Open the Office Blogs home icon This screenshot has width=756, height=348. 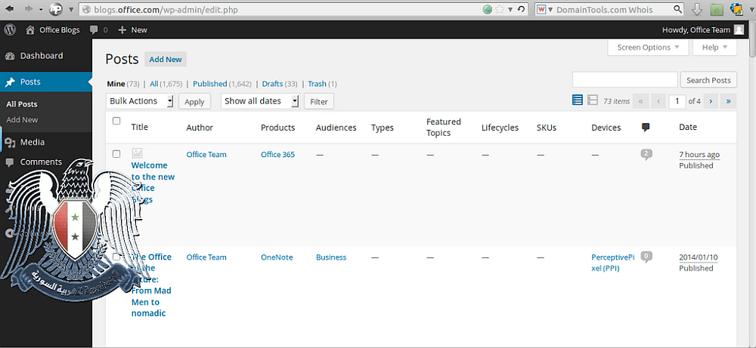coord(30,30)
